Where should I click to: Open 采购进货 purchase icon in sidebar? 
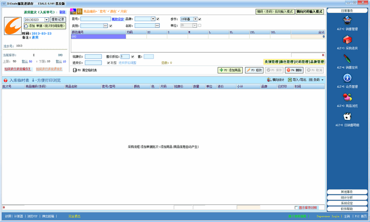click(x=347, y=40)
